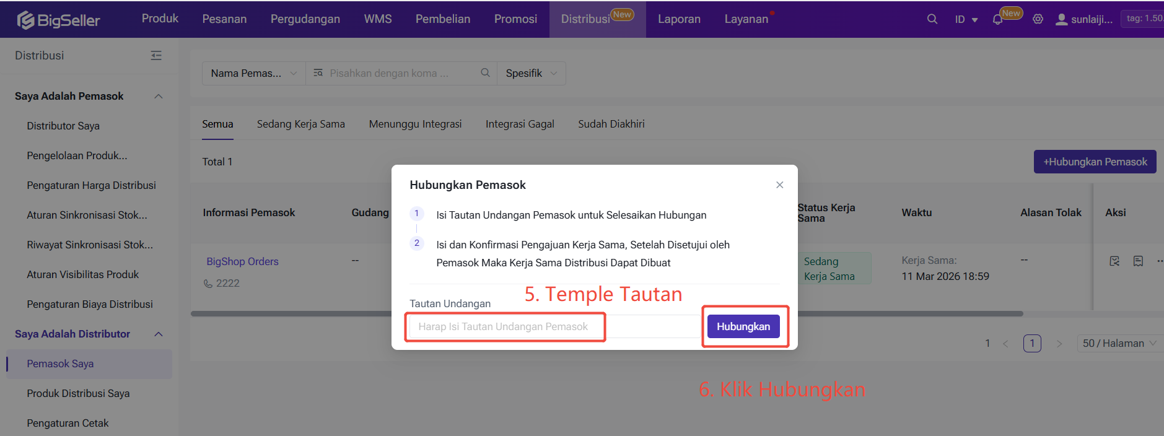Click the search icon in filter field
Screen dimensions: 1164x436
(485, 72)
